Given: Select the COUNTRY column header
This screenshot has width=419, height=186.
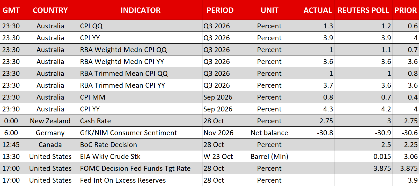Looking at the screenshot, I should 50,10.
